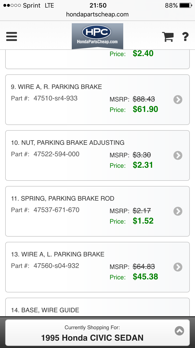
Task: Open details arrow for Spring, Parking Brake Rod
Action: (x=178, y=211)
